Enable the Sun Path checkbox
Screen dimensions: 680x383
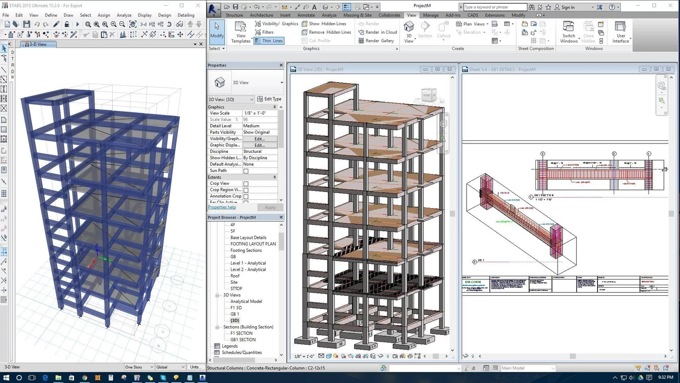click(246, 171)
